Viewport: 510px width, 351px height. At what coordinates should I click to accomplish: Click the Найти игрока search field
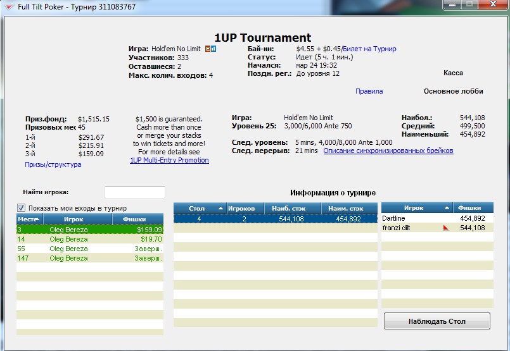click(135, 192)
